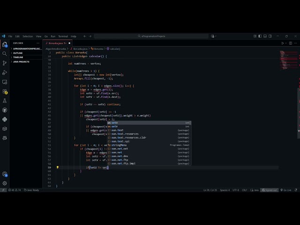Expand the TIMELINE section
This screenshot has width=300, height=225.
tap(26, 57)
